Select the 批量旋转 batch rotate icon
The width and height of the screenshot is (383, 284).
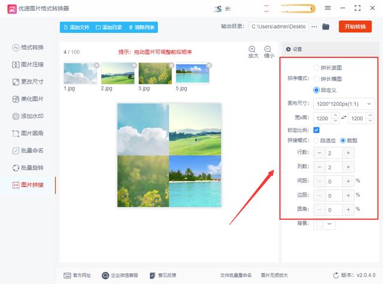[16, 168]
